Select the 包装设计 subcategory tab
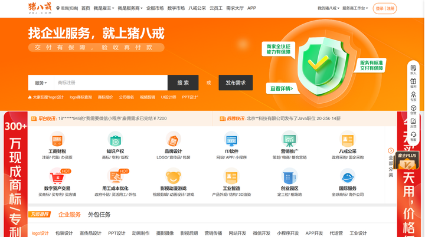Screen dimensions: 425x237 pyautogui.click(x=64, y=233)
